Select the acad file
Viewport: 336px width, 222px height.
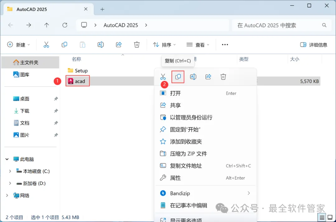[x=77, y=81]
